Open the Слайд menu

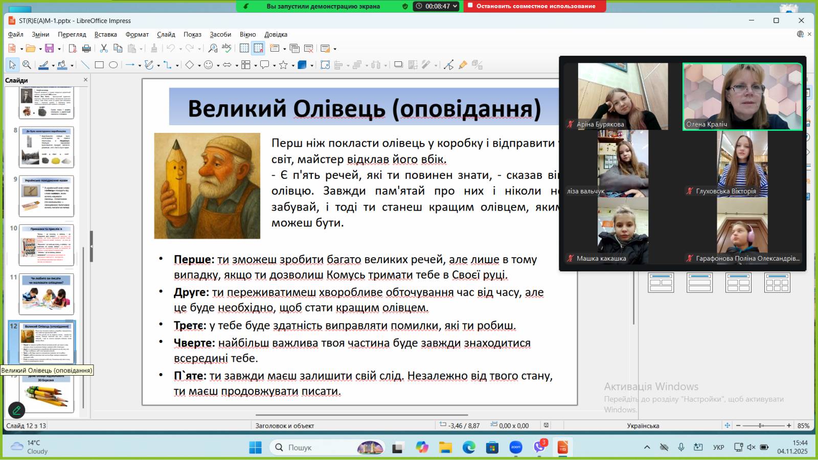[x=166, y=34]
